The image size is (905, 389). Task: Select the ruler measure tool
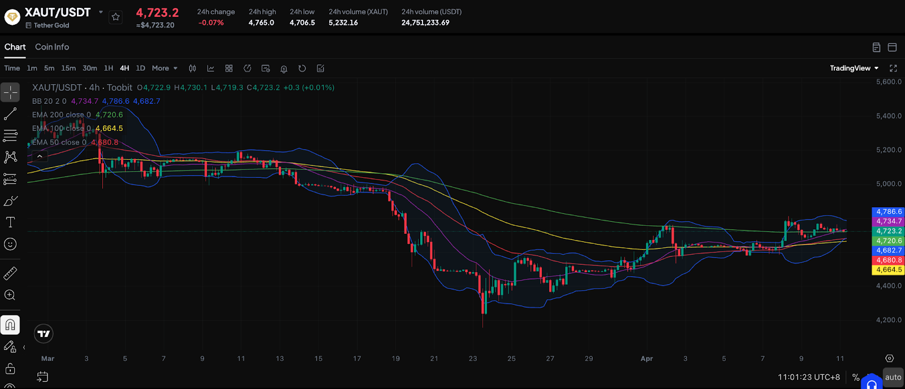pyautogui.click(x=10, y=274)
